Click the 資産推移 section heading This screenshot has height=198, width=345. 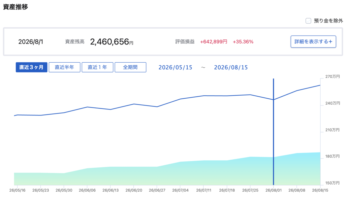(x=15, y=7)
